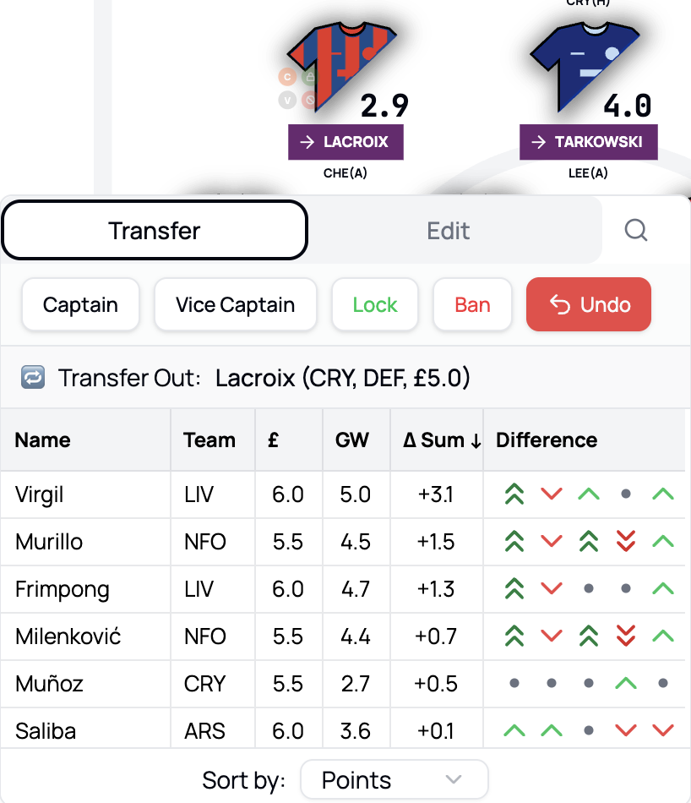Switch to the Edit tab
The image size is (691, 803).
click(x=448, y=230)
